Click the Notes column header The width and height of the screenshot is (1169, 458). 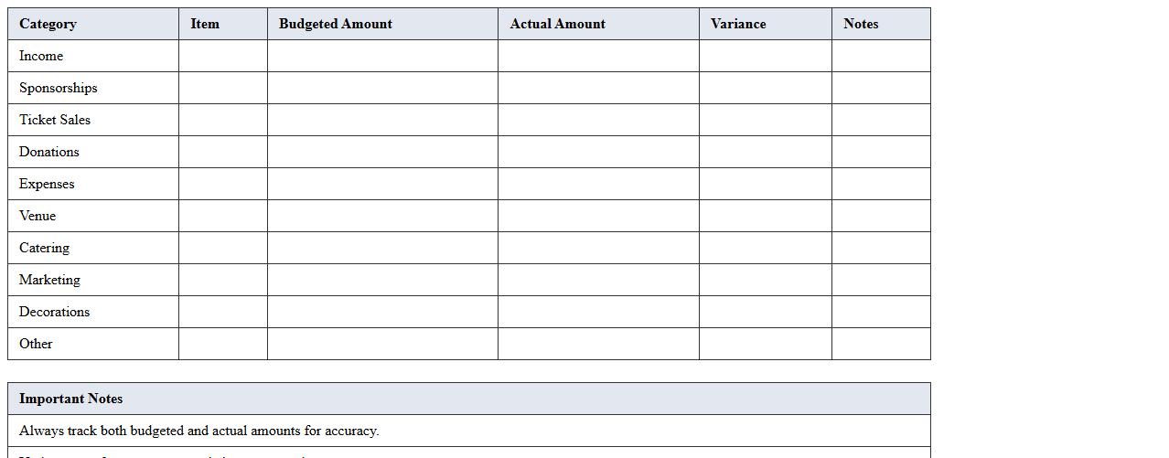(x=861, y=24)
